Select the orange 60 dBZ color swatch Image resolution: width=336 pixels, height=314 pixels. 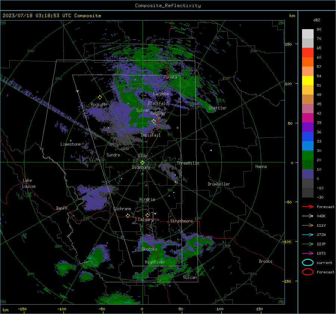308,62
